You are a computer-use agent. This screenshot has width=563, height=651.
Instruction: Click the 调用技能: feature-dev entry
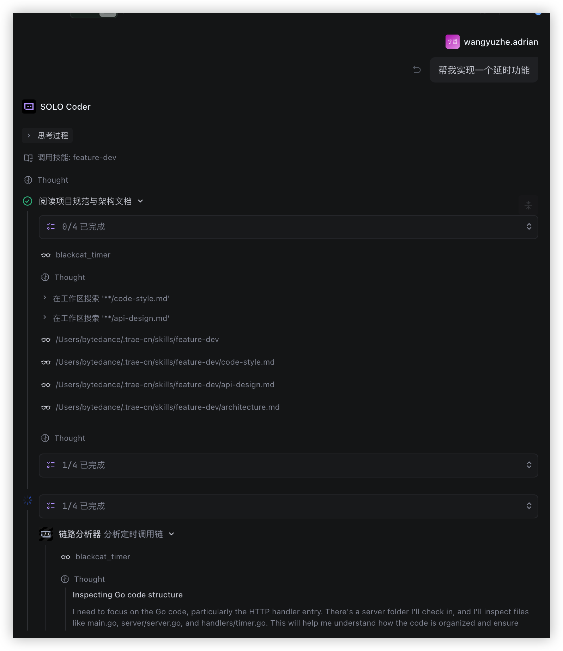pyautogui.click(x=77, y=158)
